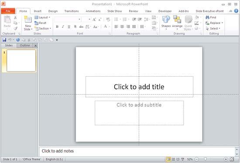The width and height of the screenshot is (240, 163).
Task: Switch to the Design tab
Action: point(53,11)
